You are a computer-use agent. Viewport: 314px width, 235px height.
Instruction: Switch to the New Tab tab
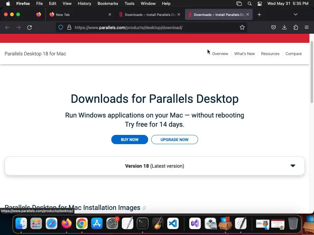(80, 15)
